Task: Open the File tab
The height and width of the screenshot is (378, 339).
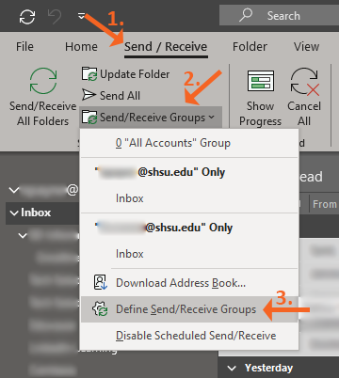Action: tap(24, 46)
